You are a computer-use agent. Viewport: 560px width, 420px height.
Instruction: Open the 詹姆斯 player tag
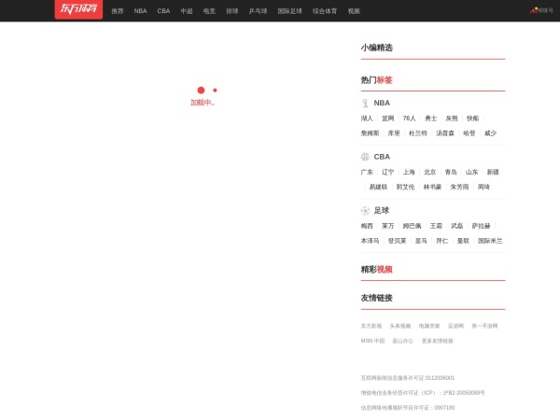tap(370, 133)
